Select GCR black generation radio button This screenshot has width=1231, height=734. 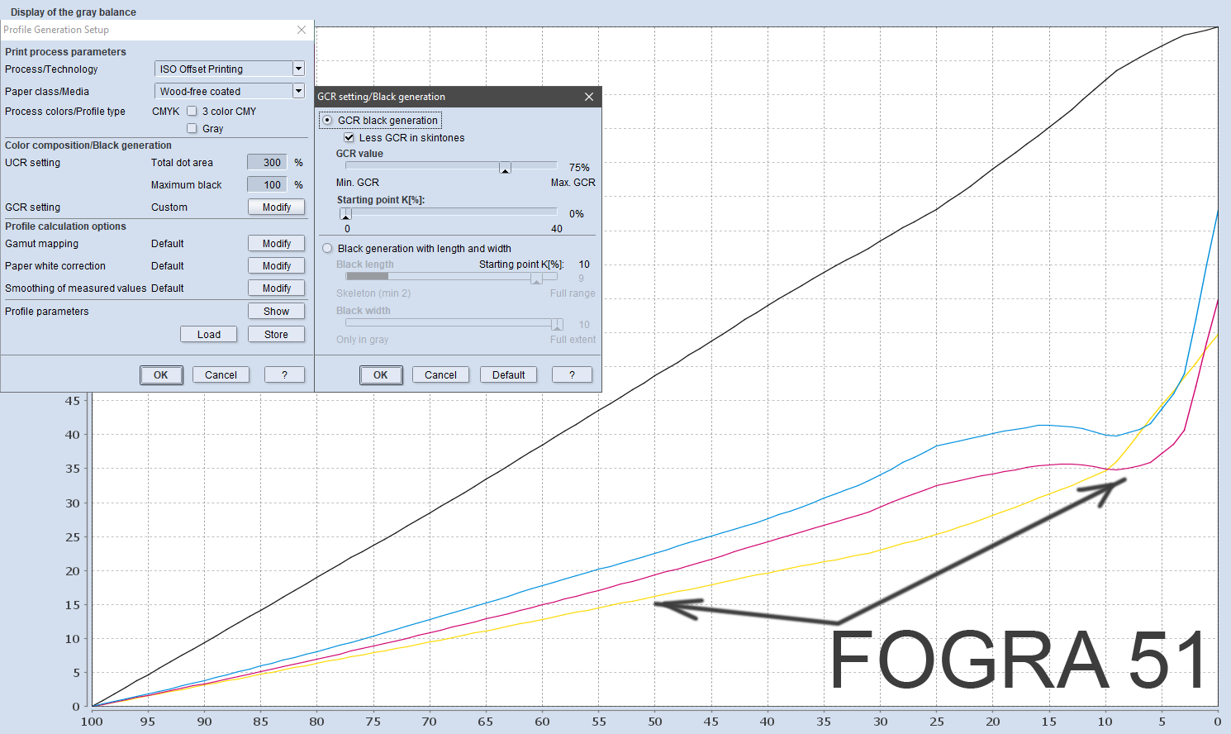pyautogui.click(x=327, y=120)
